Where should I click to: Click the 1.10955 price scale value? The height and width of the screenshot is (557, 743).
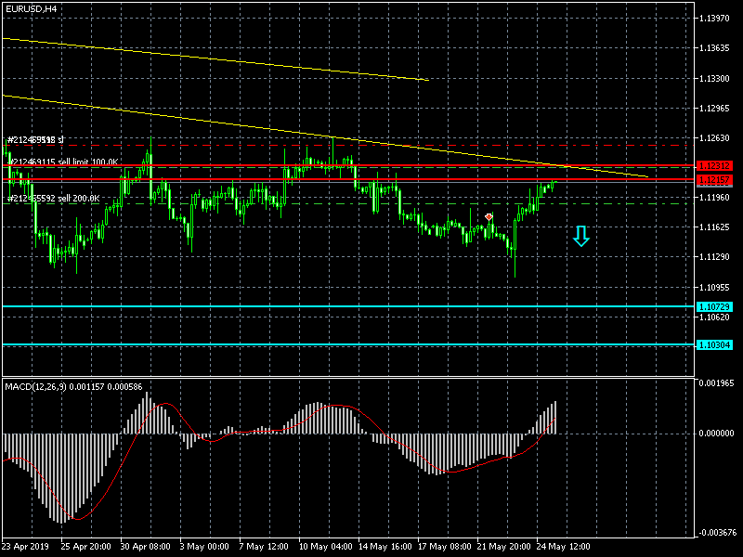[x=714, y=288]
